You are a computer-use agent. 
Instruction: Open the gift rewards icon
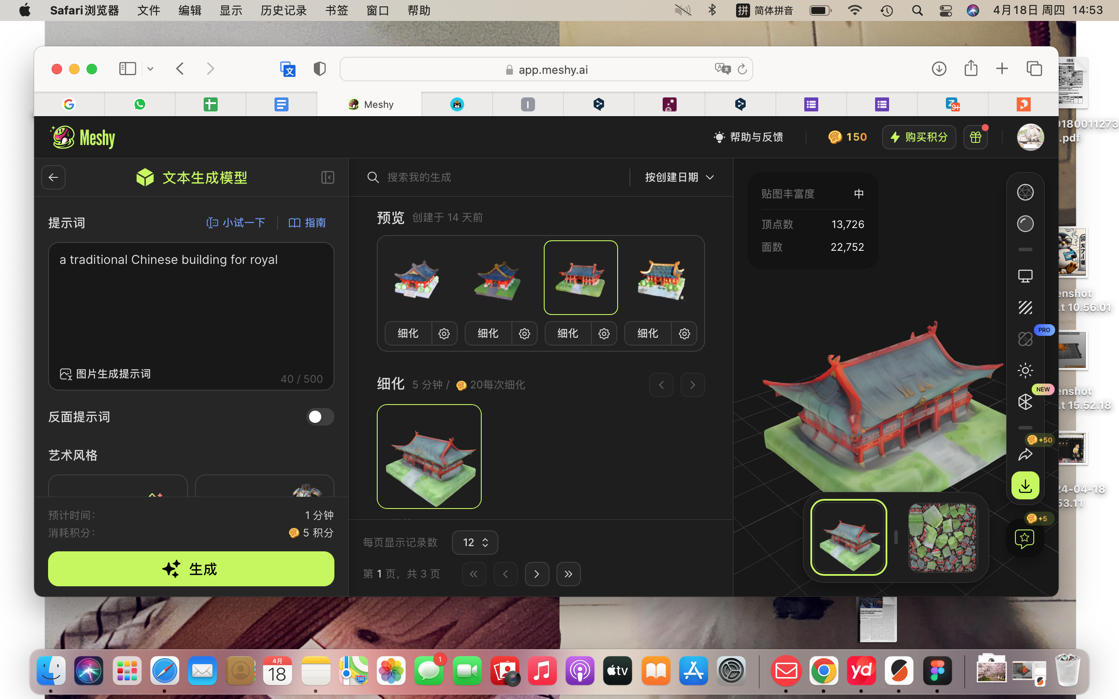click(975, 137)
